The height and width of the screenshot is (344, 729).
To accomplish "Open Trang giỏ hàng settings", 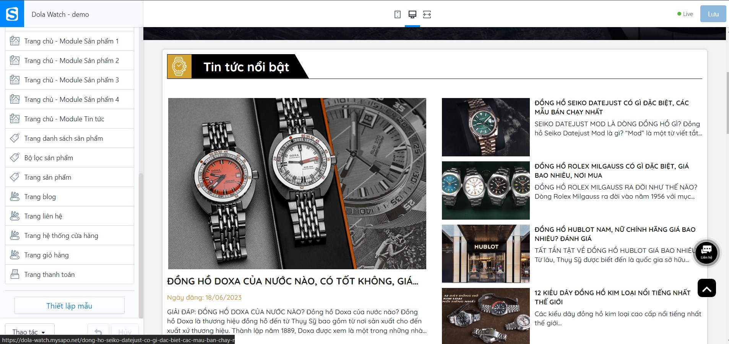I will pos(70,255).
